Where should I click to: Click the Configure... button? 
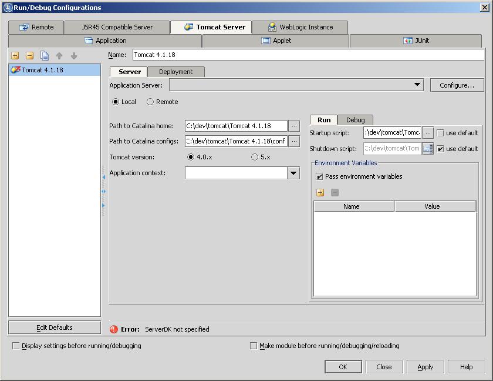(x=457, y=85)
